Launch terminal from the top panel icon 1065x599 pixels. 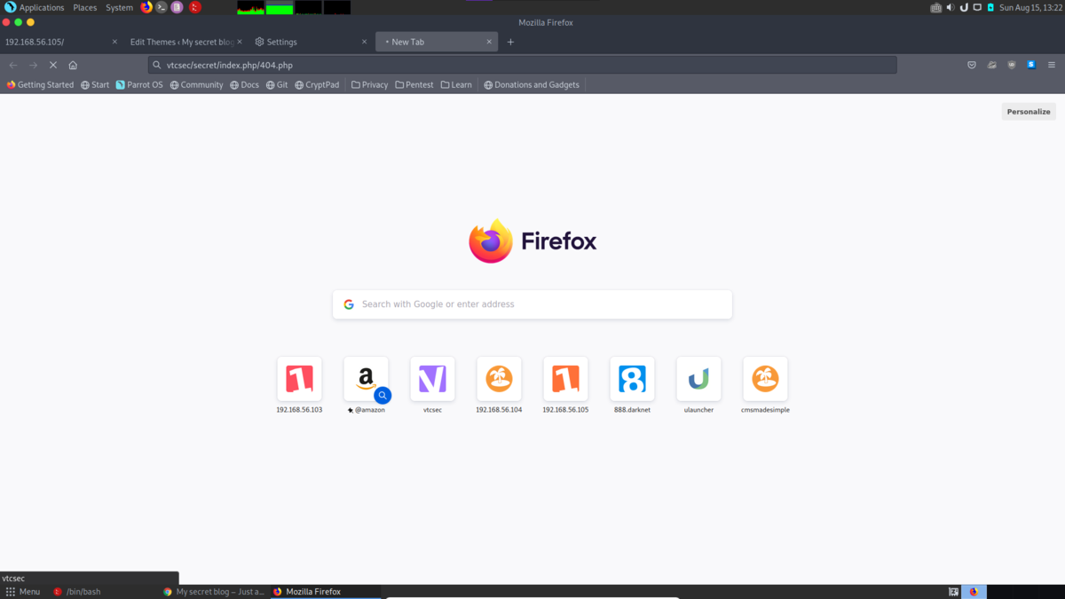tap(162, 7)
